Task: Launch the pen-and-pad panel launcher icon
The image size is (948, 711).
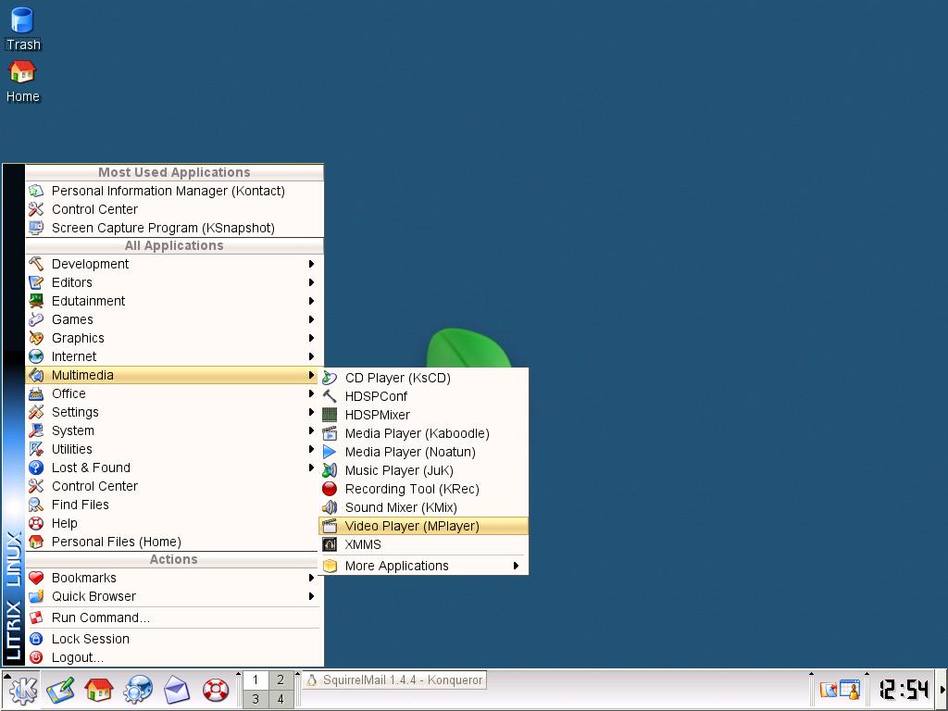Action: point(60,690)
